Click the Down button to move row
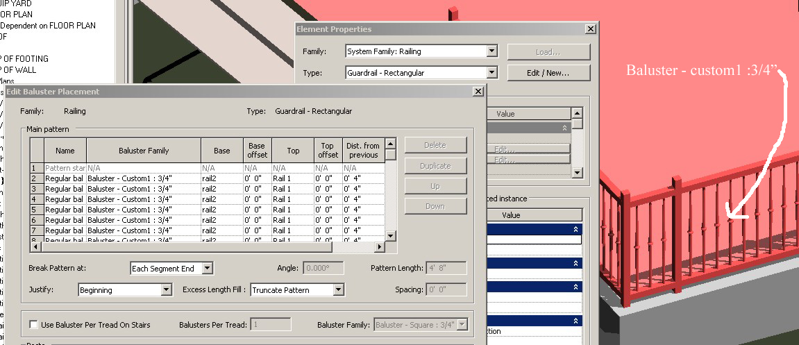 (435, 206)
